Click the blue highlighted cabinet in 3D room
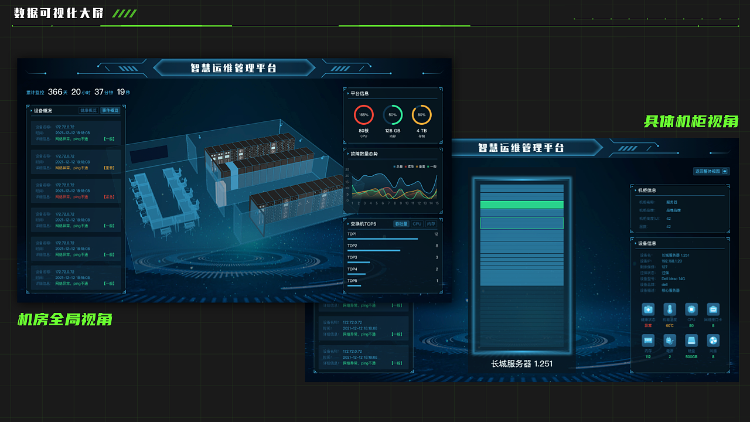750x422 pixels. point(233,176)
